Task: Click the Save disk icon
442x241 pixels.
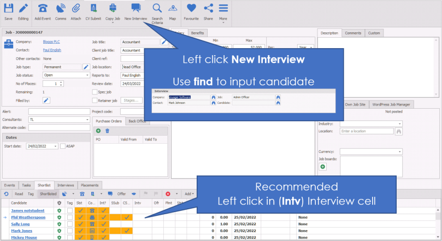Action: [x=8, y=9]
